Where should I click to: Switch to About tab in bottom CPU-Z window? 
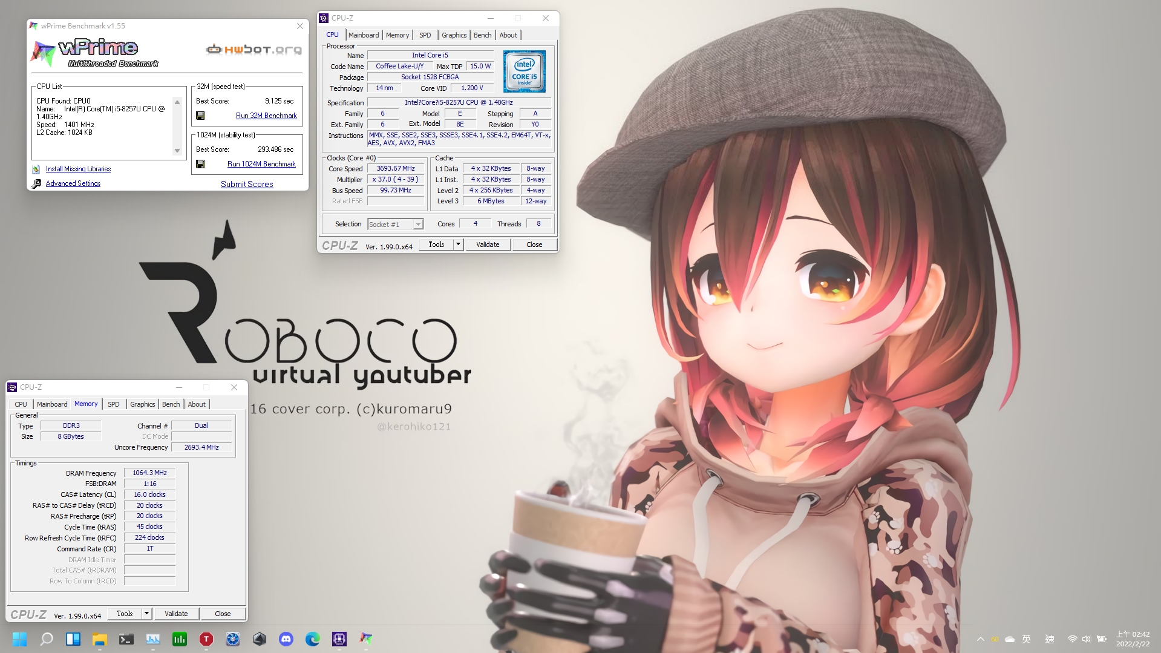click(197, 404)
